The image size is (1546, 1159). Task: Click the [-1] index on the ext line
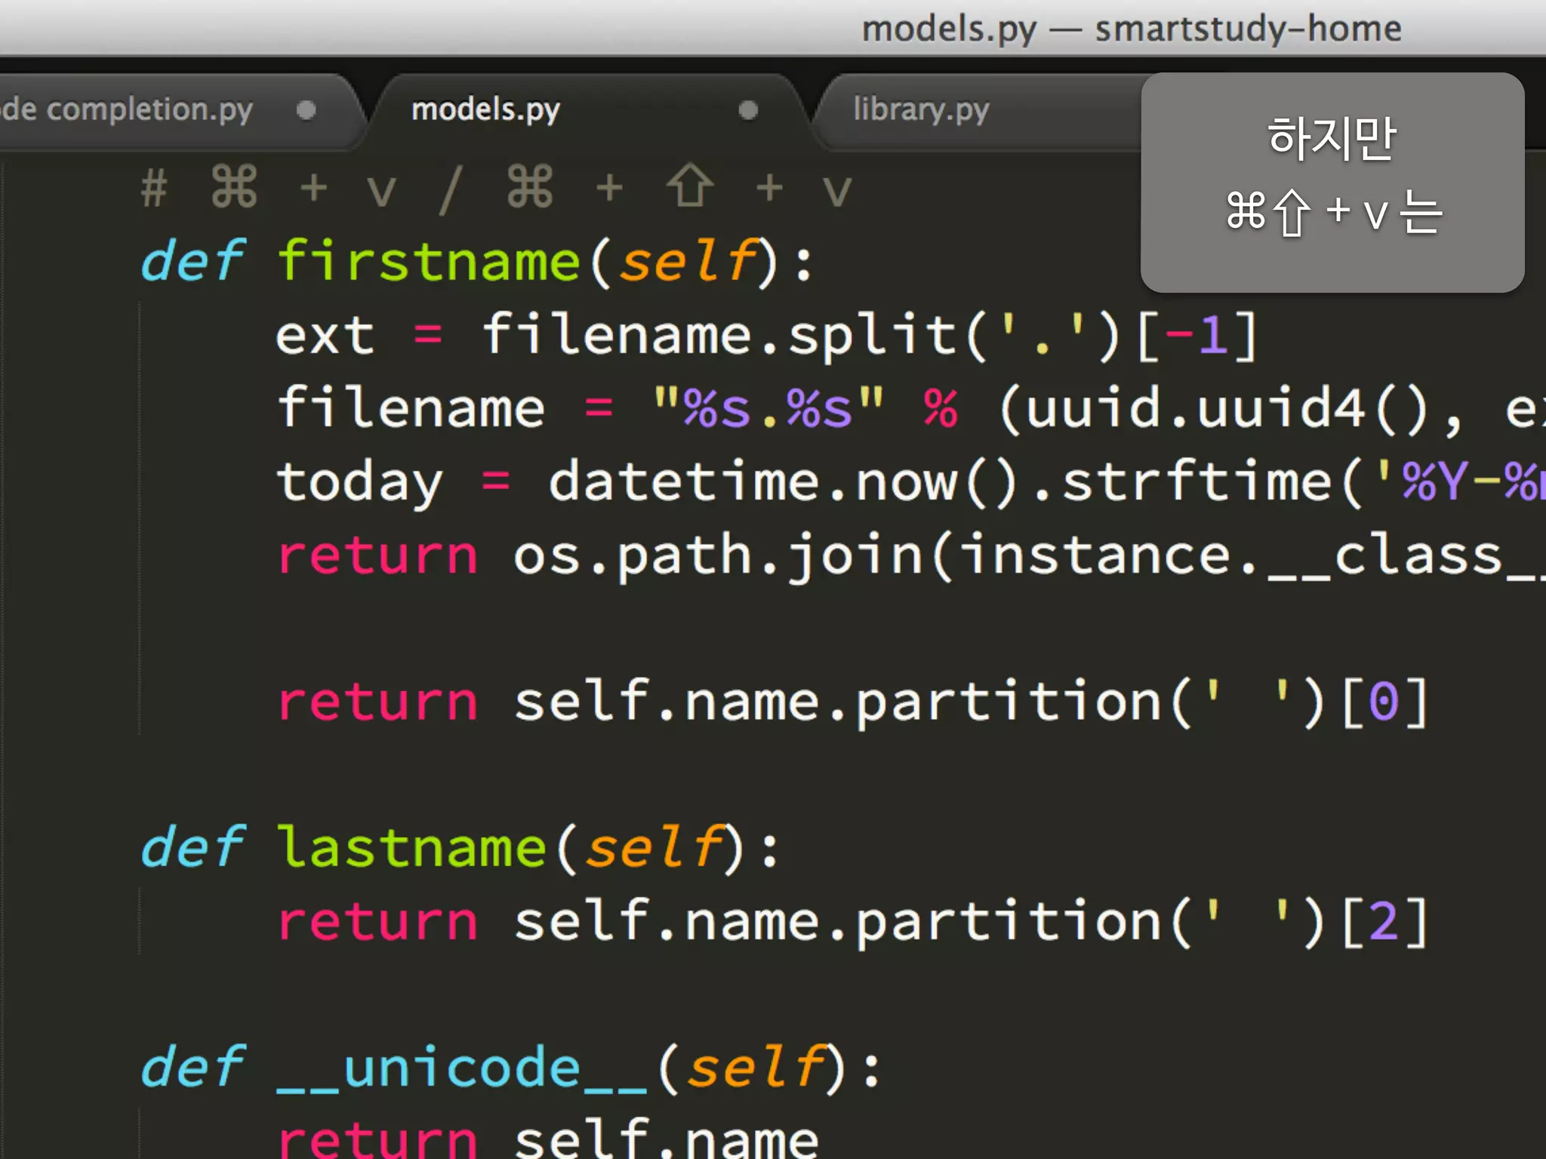click(x=1198, y=335)
